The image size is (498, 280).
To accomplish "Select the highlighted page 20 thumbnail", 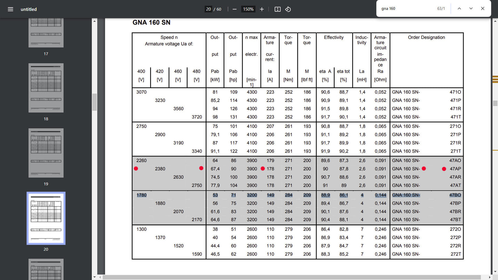I will coord(46,218).
